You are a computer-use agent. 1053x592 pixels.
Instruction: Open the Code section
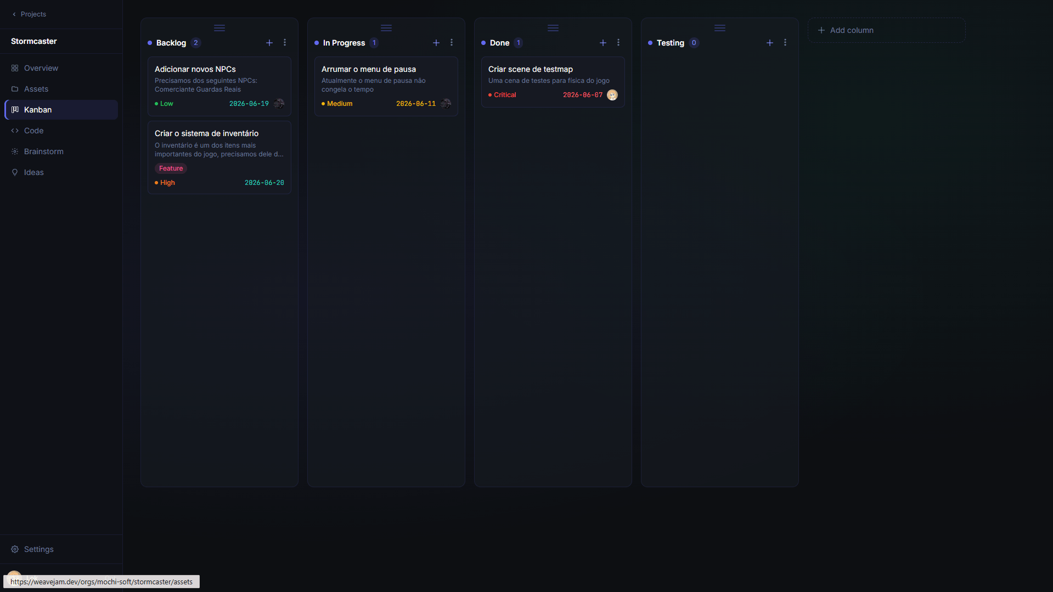click(x=61, y=131)
